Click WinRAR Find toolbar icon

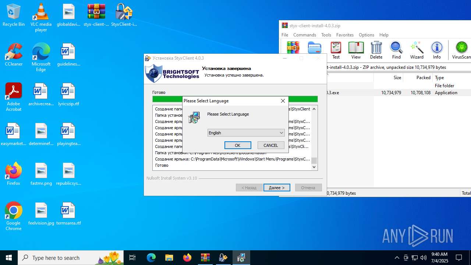(396, 50)
